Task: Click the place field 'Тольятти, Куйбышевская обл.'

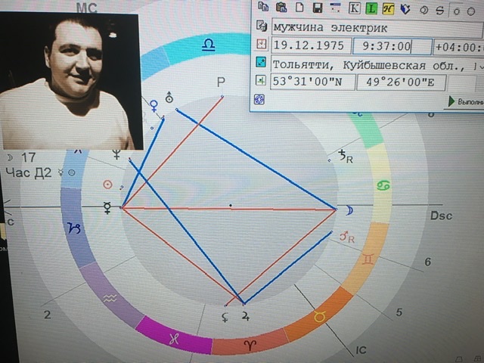Action: 377,64
